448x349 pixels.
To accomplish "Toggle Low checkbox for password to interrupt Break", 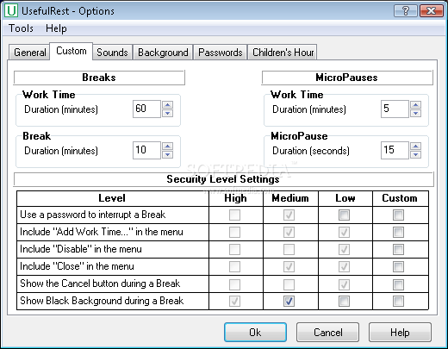I will click(344, 215).
